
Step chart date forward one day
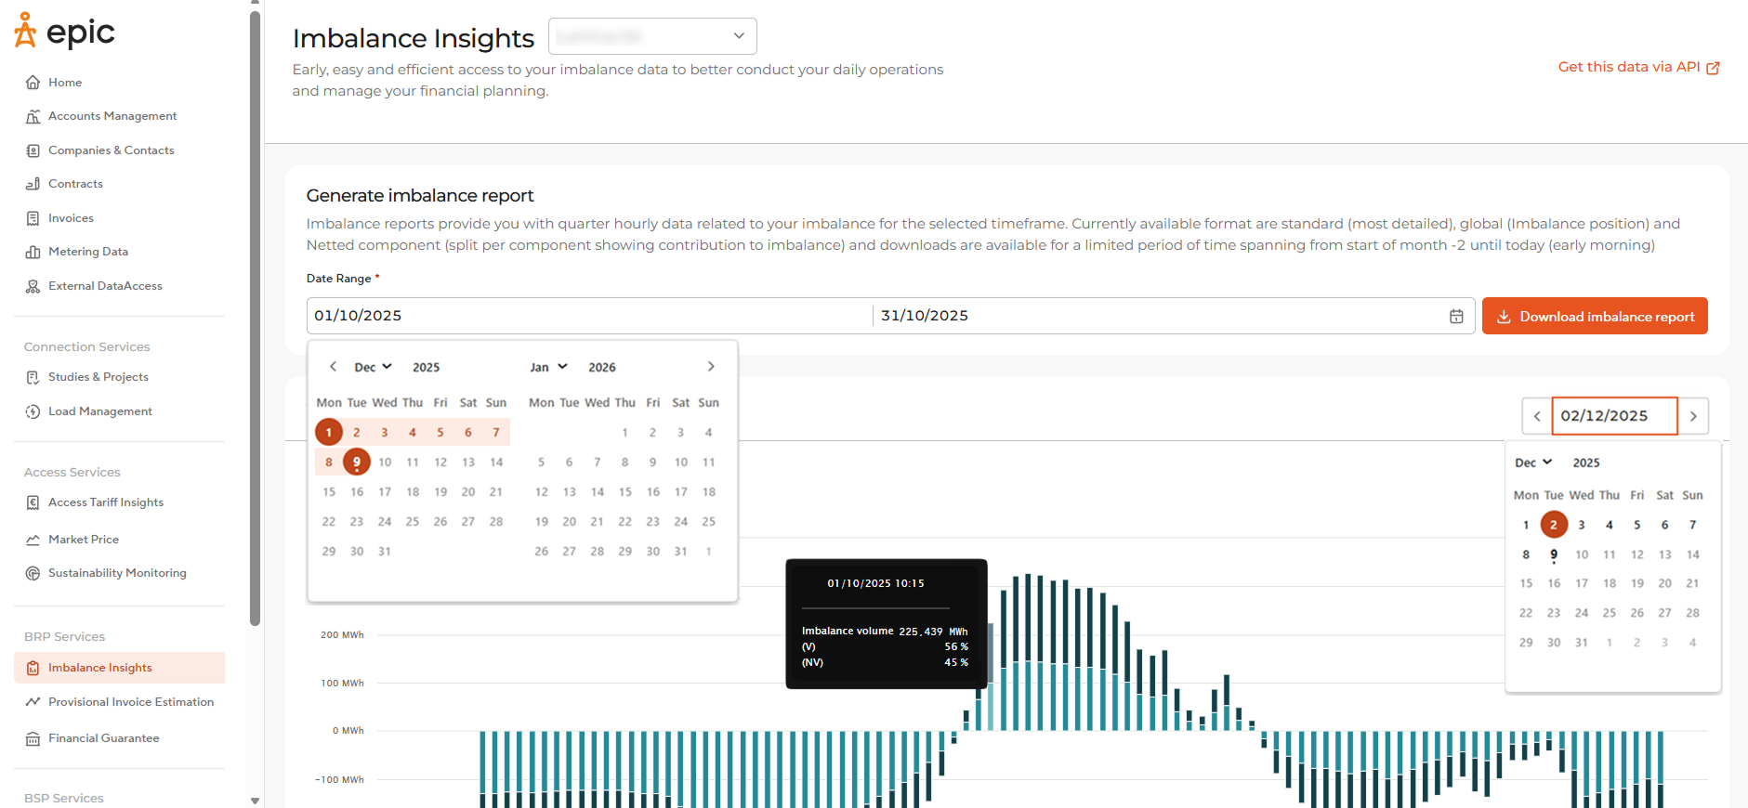1693,416
